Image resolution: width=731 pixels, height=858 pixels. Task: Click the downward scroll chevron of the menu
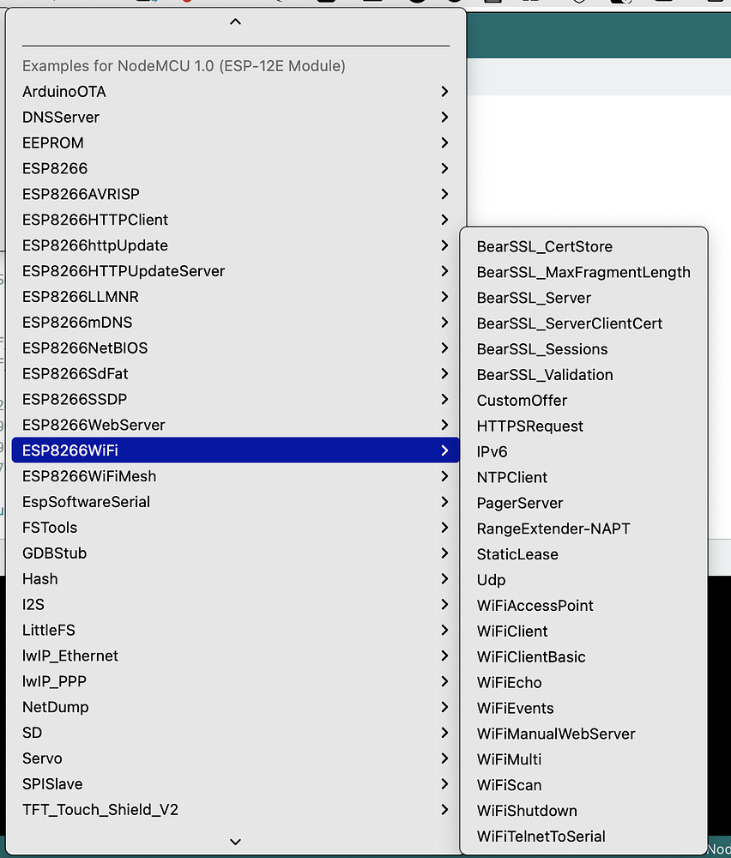tap(234, 842)
